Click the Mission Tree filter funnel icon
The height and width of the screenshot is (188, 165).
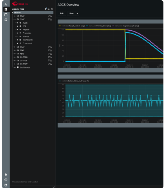point(45,9)
